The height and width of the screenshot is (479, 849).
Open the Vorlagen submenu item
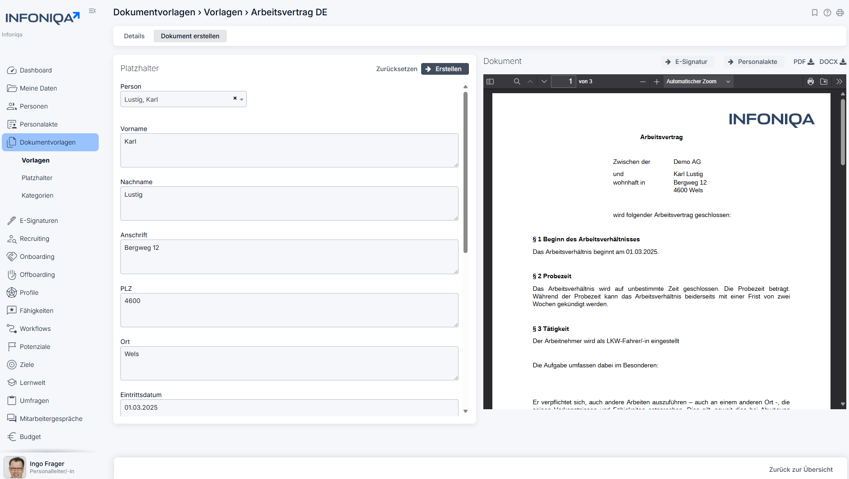[x=36, y=160]
